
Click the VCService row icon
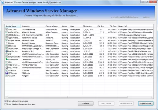point(7,70)
